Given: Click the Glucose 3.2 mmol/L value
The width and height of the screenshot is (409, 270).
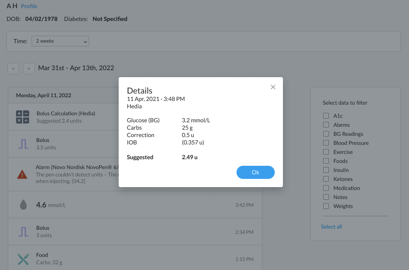Looking at the screenshot, I should pos(196,120).
